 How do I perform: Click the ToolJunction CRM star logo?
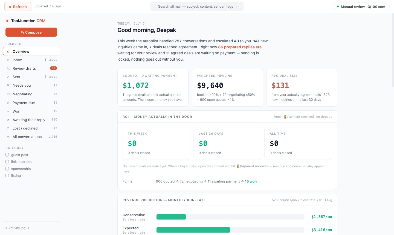coord(7,21)
